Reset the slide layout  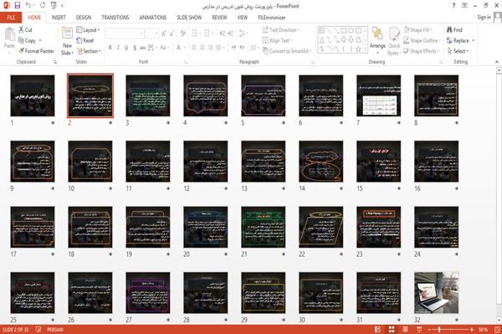[x=85, y=40]
